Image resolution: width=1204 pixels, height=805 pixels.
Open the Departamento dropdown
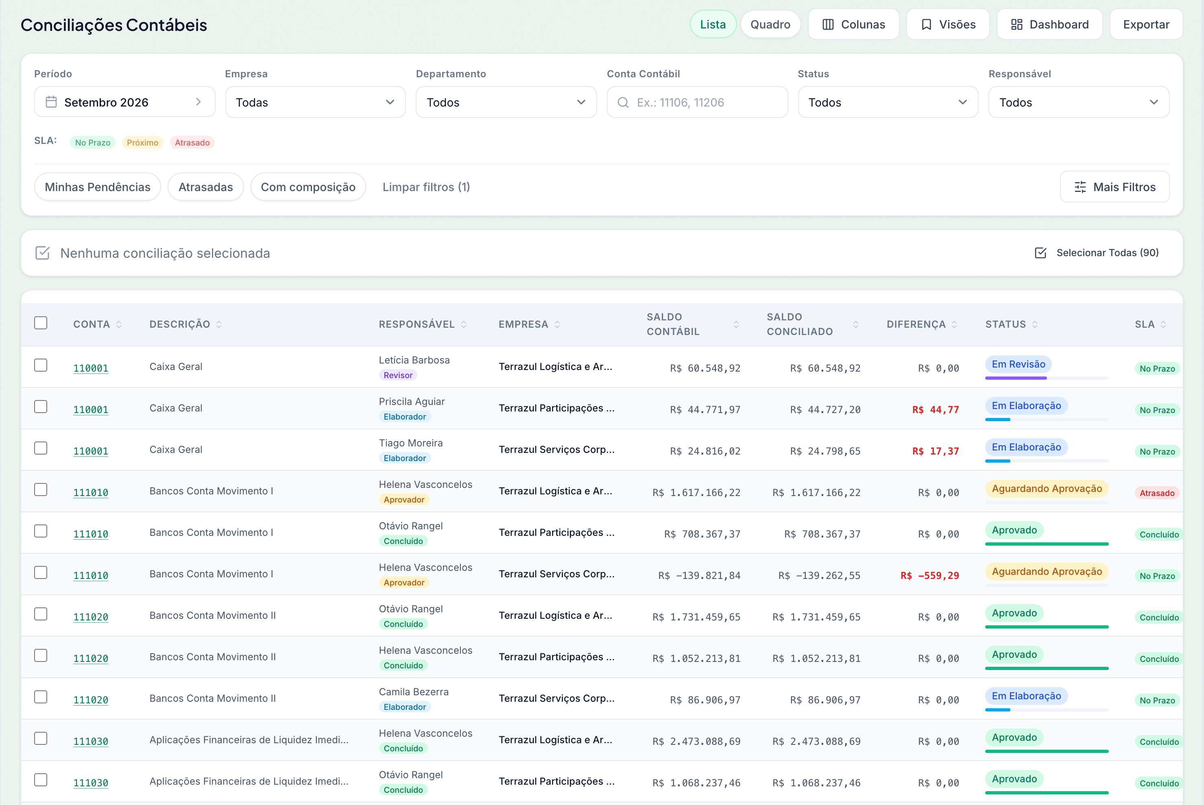pyautogui.click(x=506, y=102)
